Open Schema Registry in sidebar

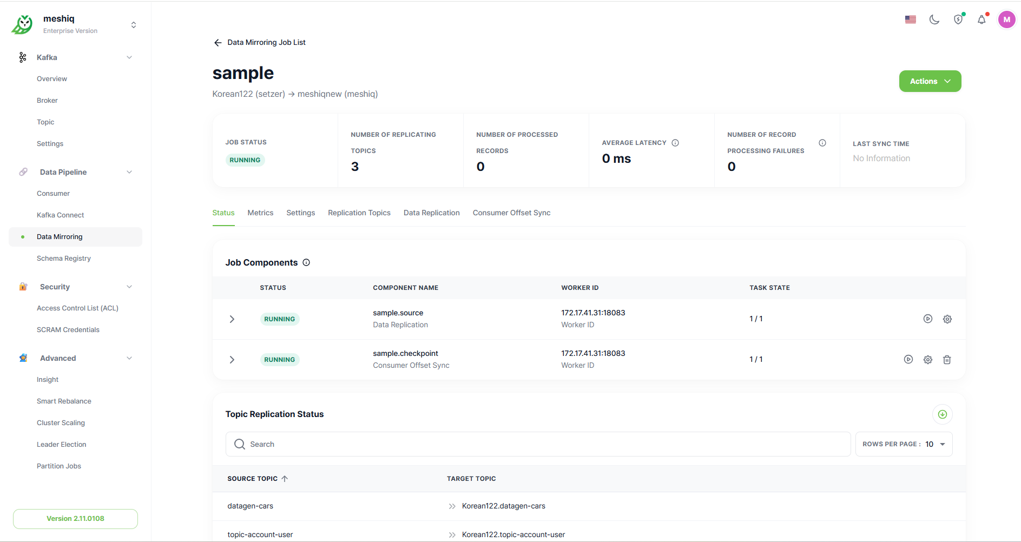point(64,259)
